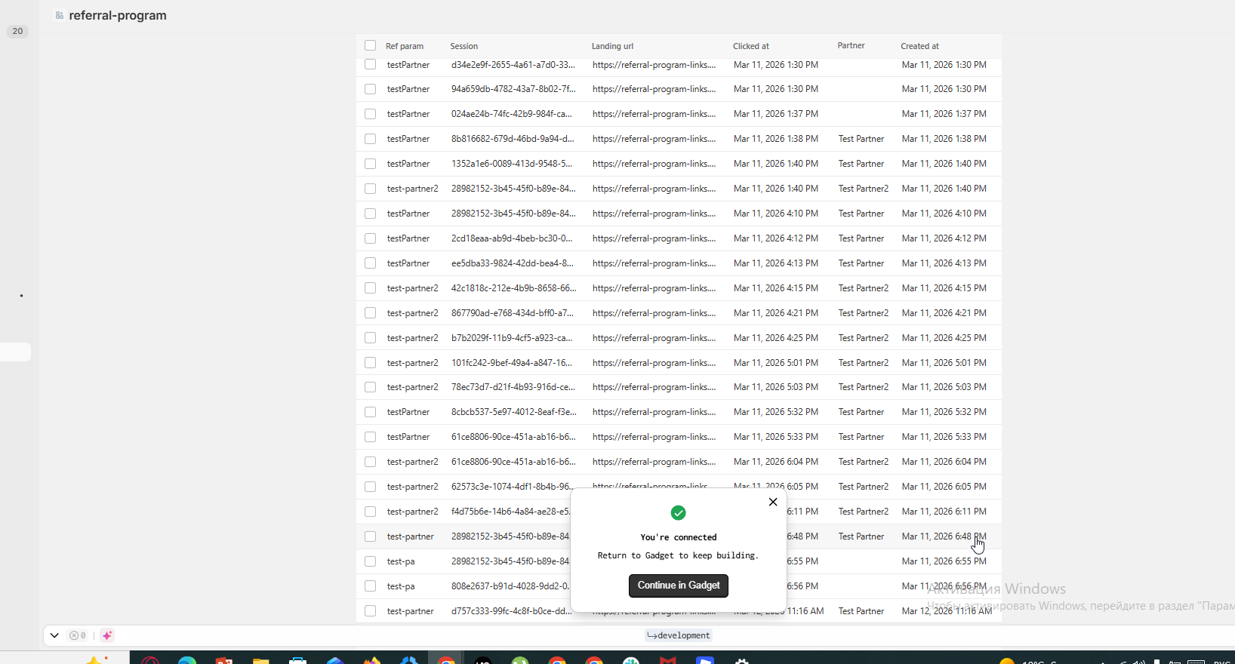1235x664 pixels.
Task: Expand the bottom panel chevron
Action: tap(54, 635)
